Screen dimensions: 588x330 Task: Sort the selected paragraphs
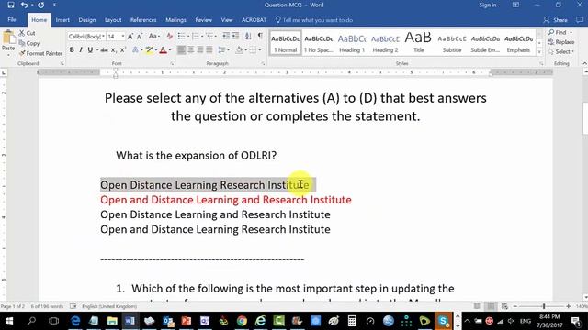pyautogui.click(x=248, y=36)
